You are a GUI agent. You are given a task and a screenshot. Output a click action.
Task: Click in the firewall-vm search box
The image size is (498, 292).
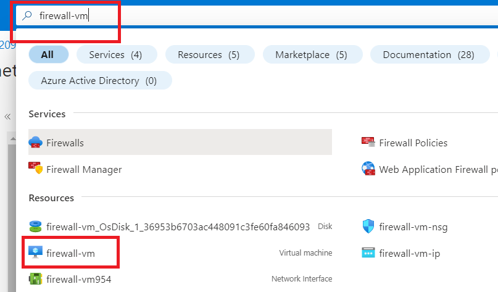pos(185,16)
